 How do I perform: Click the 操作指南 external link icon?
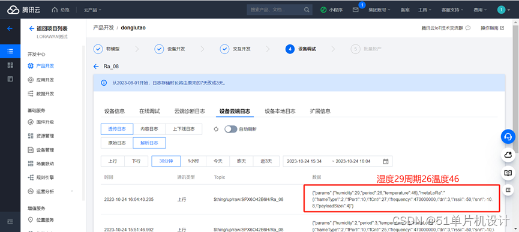[x=502, y=28]
